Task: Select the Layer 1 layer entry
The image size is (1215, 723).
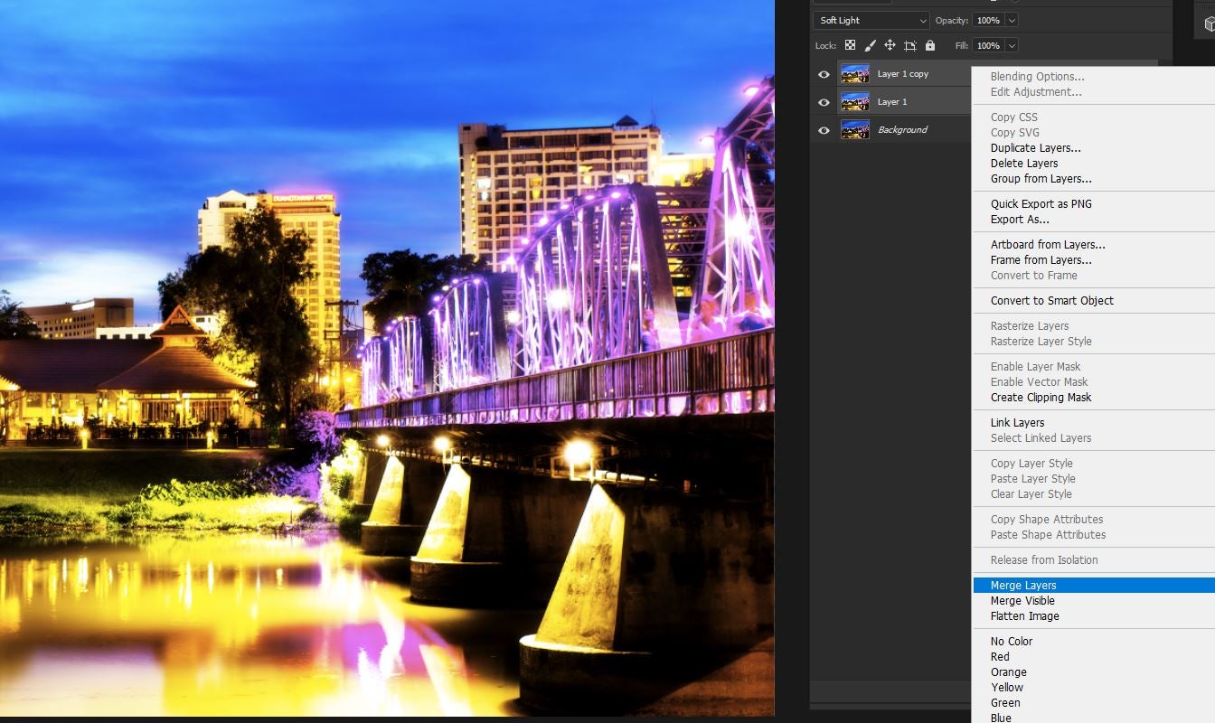Action: (x=892, y=102)
